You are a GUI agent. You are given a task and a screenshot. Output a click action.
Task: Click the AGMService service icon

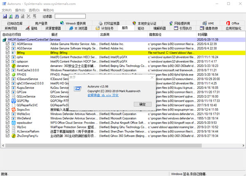[14, 44]
